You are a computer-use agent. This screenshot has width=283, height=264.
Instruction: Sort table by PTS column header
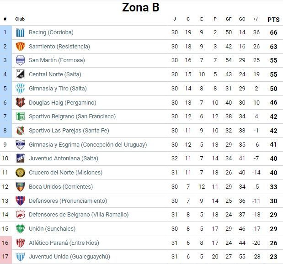pos(273,19)
